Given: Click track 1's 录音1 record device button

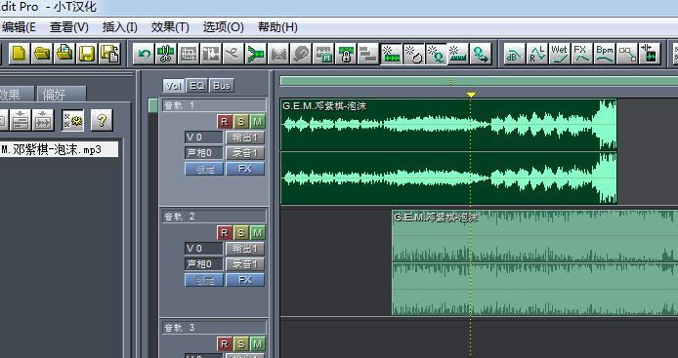Looking at the screenshot, I should [x=245, y=153].
